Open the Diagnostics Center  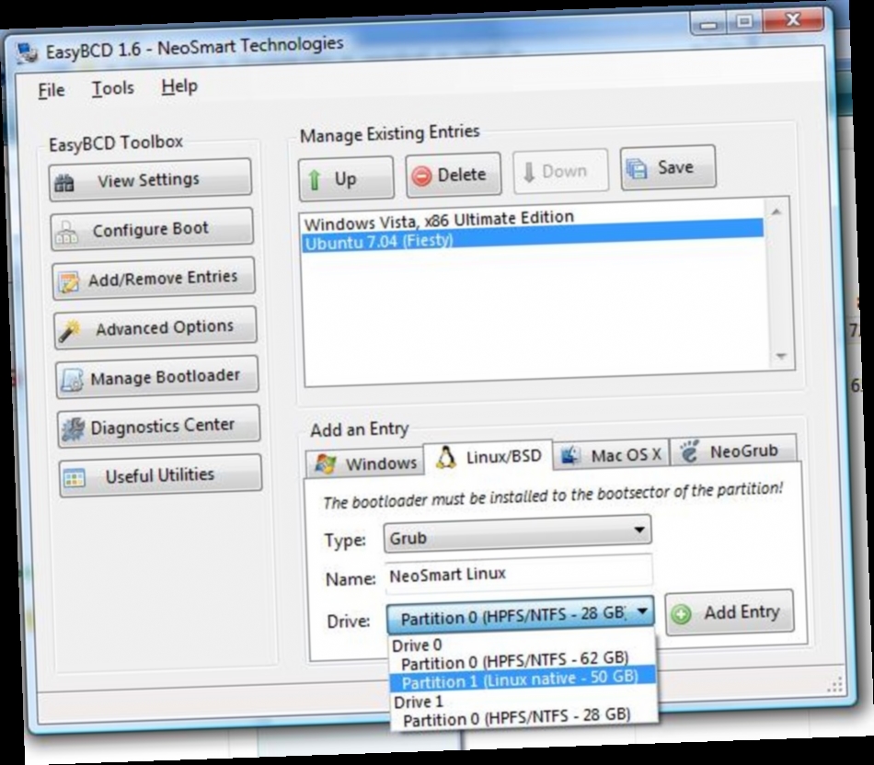[159, 427]
